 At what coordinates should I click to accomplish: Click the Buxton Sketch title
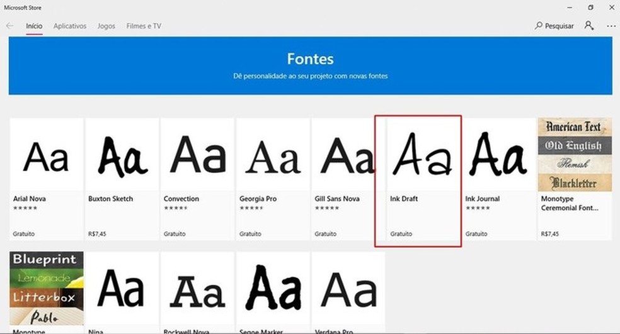(x=111, y=199)
